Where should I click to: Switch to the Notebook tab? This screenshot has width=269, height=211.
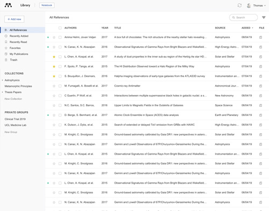coord(47,5)
